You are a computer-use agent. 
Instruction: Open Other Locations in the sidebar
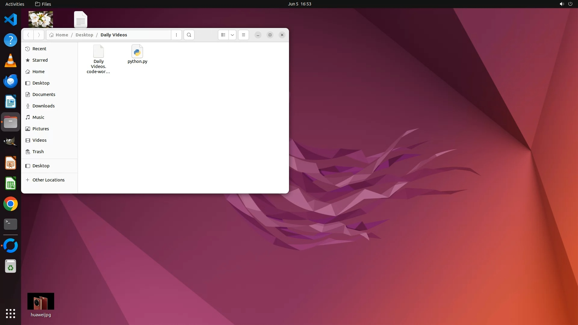[x=48, y=180]
